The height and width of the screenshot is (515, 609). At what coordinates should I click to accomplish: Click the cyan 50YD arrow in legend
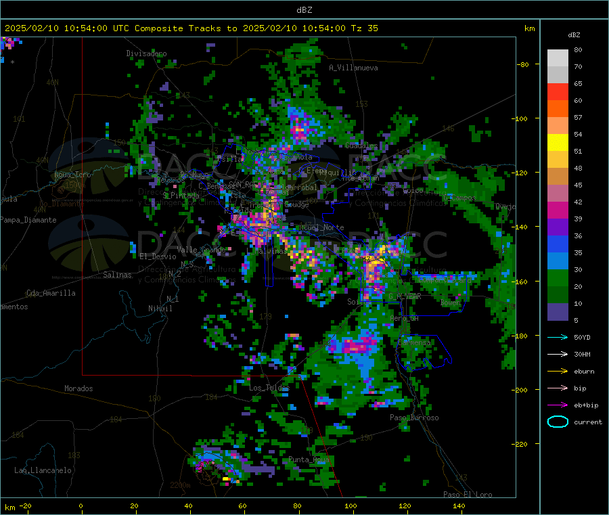(558, 337)
